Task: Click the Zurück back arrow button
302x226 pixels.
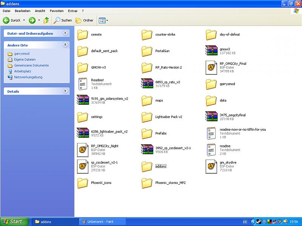Action: click(x=12, y=20)
